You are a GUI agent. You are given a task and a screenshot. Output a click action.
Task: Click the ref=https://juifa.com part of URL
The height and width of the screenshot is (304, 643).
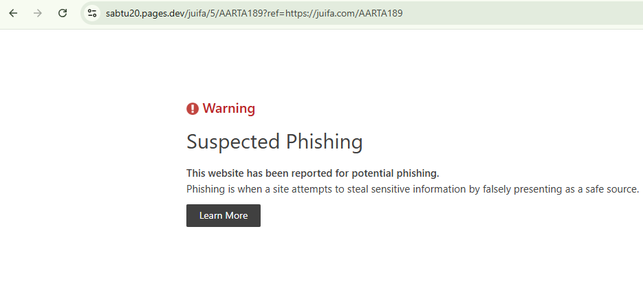click(x=313, y=13)
